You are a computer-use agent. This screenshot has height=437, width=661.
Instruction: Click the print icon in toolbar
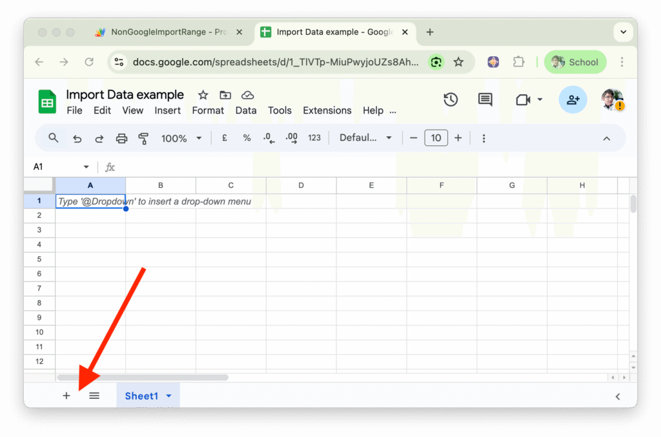(121, 138)
